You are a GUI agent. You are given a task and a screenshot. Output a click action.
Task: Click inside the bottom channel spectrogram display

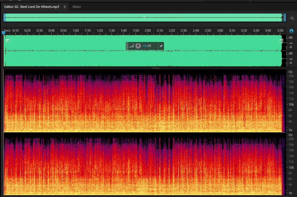click(x=145, y=164)
